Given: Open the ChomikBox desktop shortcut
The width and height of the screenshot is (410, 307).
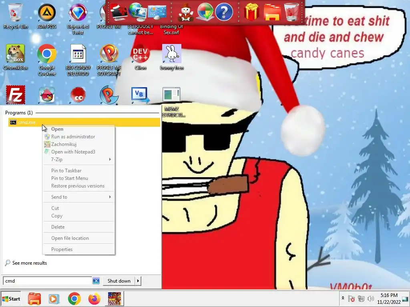Looking at the screenshot, I should coord(16,57).
